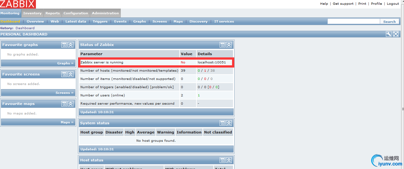Click the 'Not classified' column header

[x=218, y=132]
